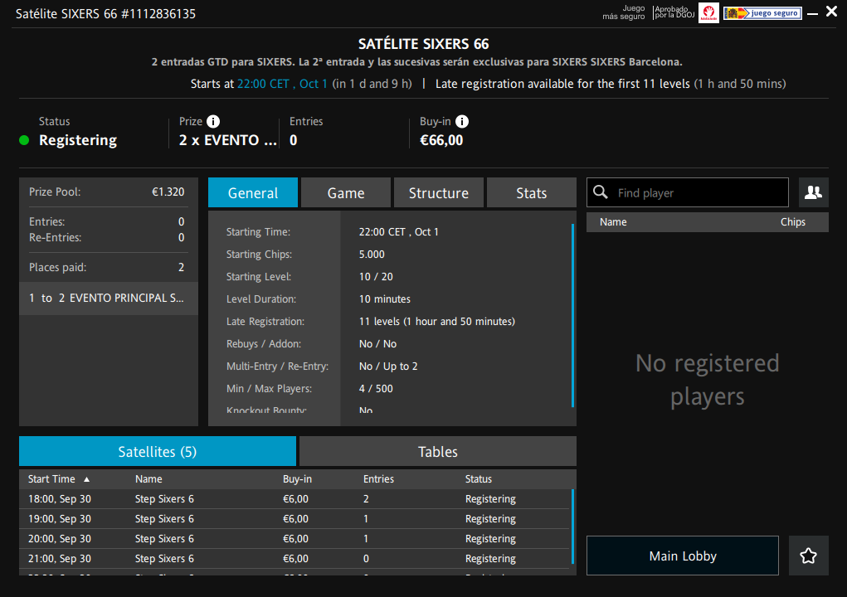Return to Main Lobby button
The width and height of the screenshot is (847, 597).
pyautogui.click(x=682, y=556)
